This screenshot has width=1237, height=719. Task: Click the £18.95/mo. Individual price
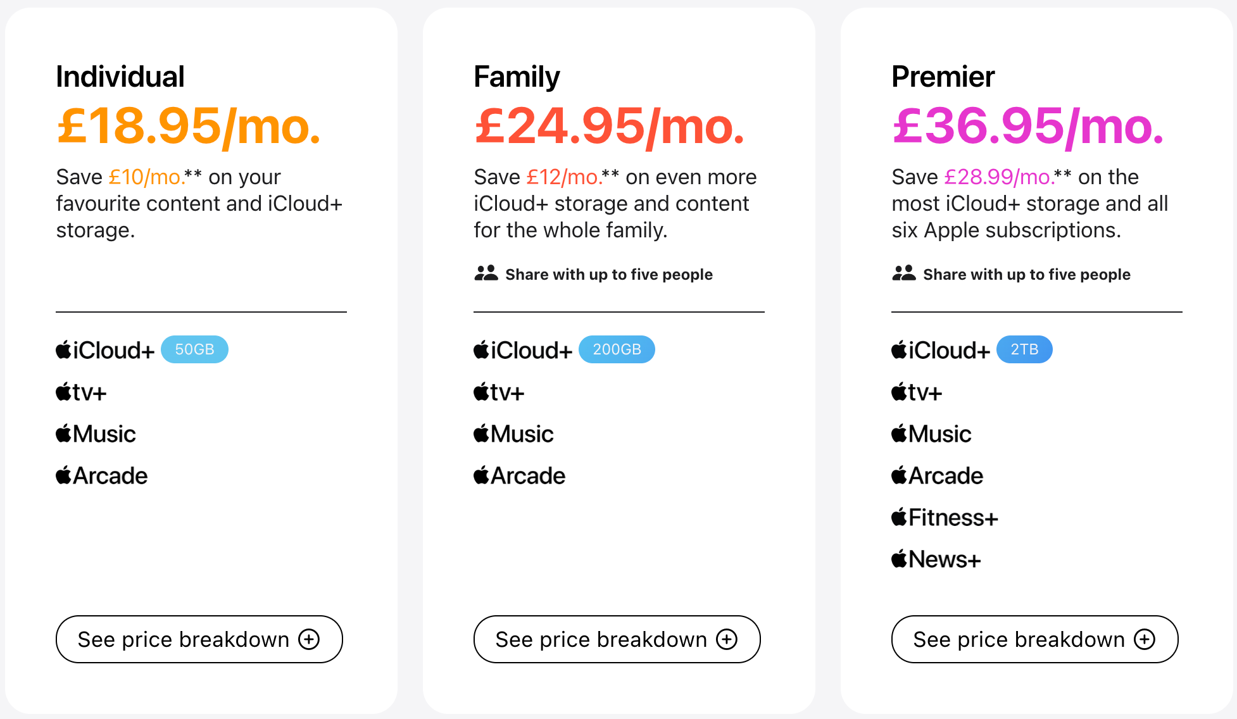pos(189,127)
